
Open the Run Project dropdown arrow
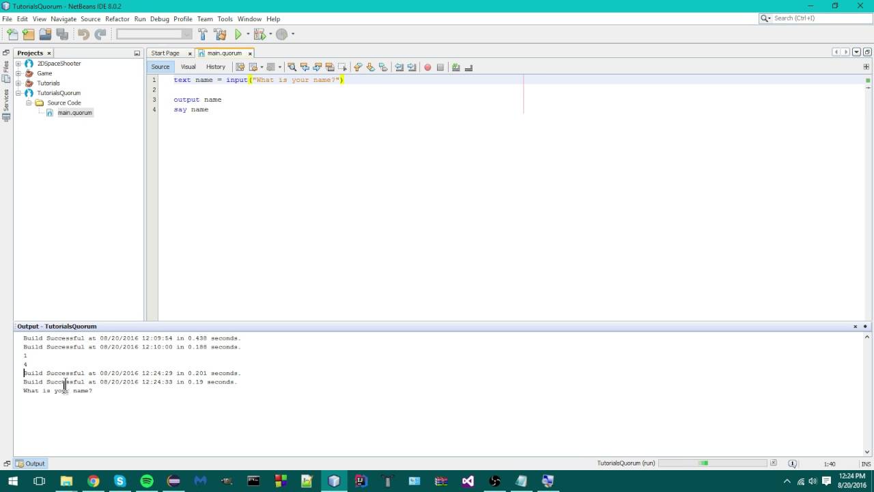pyautogui.click(x=248, y=34)
